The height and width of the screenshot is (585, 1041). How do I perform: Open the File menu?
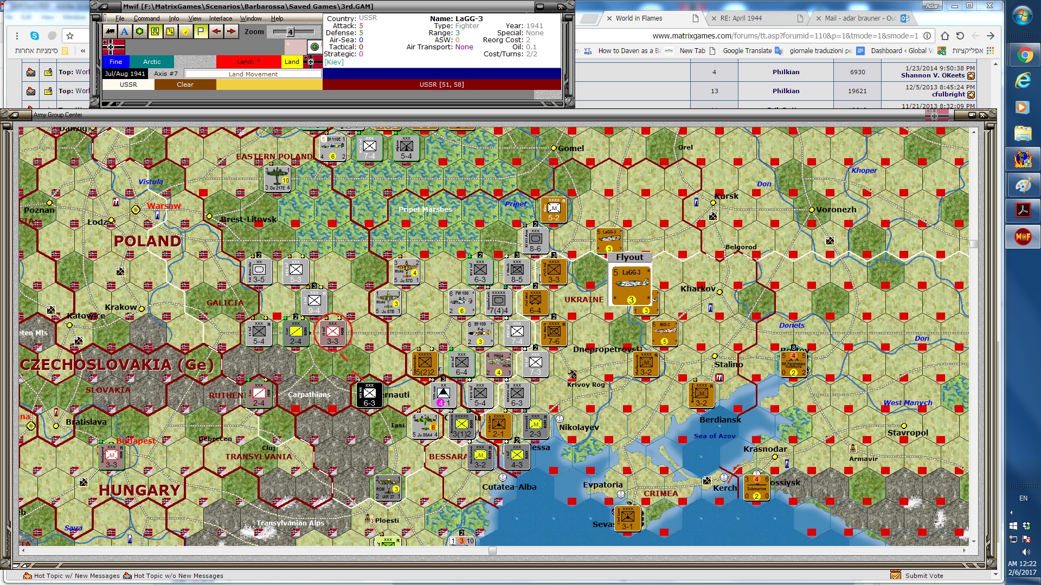tap(120, 18)
